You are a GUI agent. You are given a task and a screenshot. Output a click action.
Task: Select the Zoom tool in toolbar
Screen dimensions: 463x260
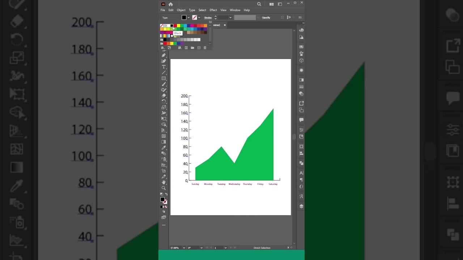coord(163,188)
